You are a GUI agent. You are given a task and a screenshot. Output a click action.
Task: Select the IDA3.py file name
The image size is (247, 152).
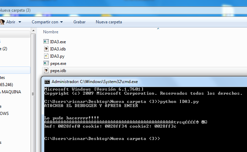[57, 56]
